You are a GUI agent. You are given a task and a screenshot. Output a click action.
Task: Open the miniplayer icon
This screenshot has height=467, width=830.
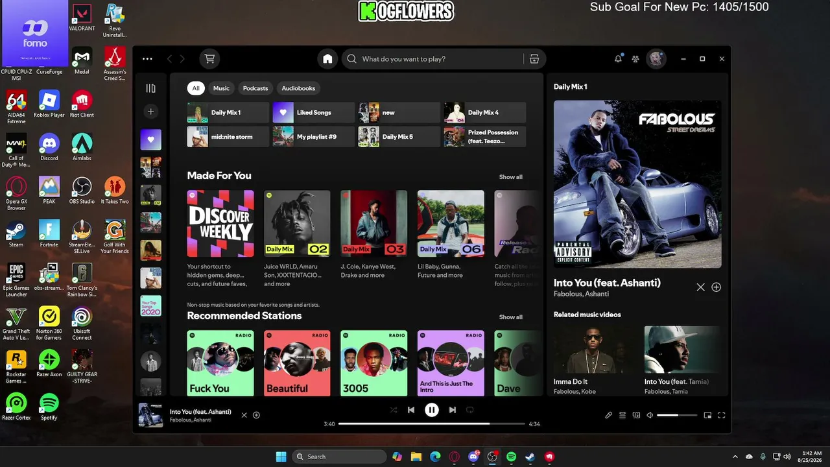pyautogui.click(x=707, y=415)
